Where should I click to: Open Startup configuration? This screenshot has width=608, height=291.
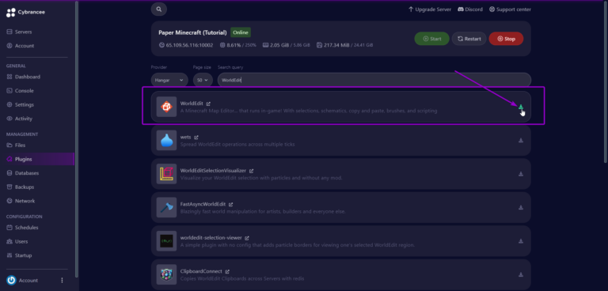coord(19,255)
